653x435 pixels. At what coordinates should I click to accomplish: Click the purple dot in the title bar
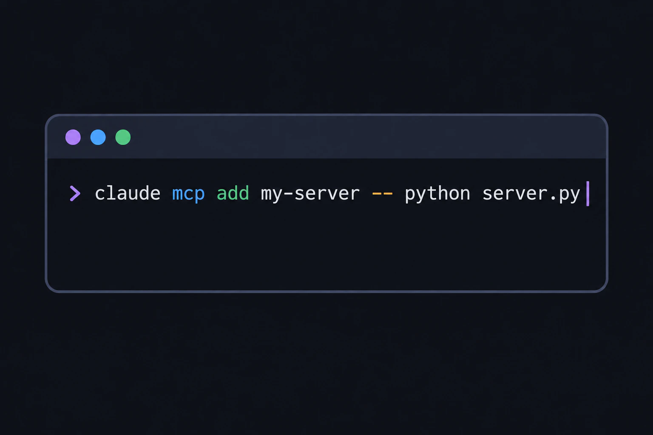[73, 137]
